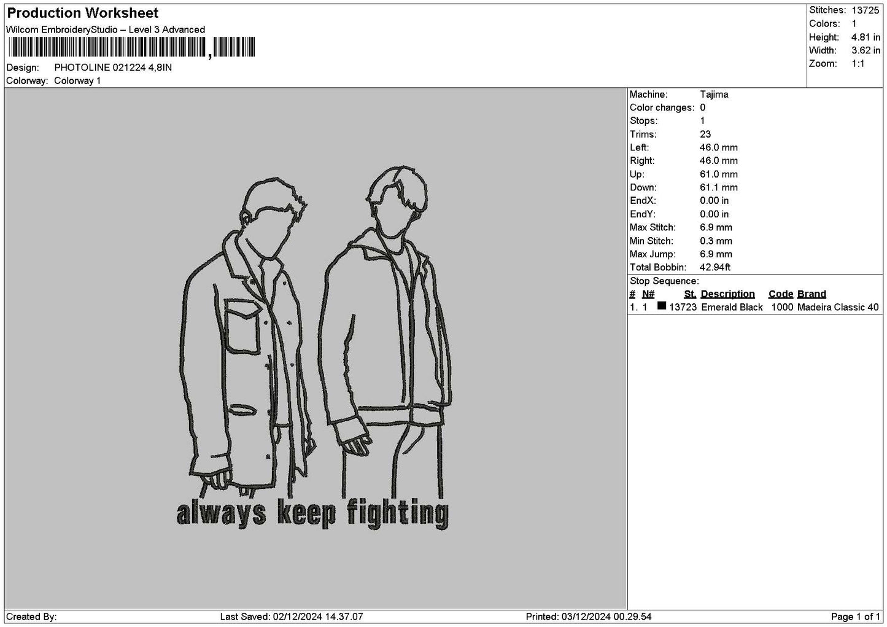Click the Production Worksheet title
This screenshot has width=887, height=627.
tap(83, 13)
